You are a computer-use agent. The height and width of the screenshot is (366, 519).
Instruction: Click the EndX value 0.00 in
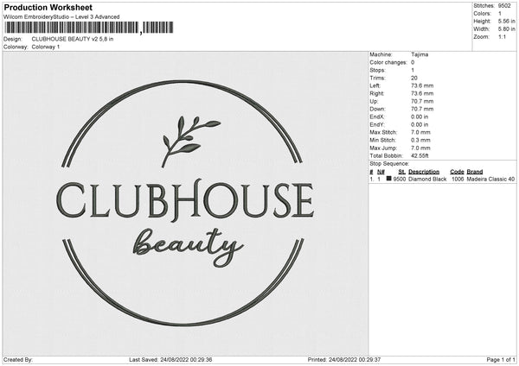420,117
